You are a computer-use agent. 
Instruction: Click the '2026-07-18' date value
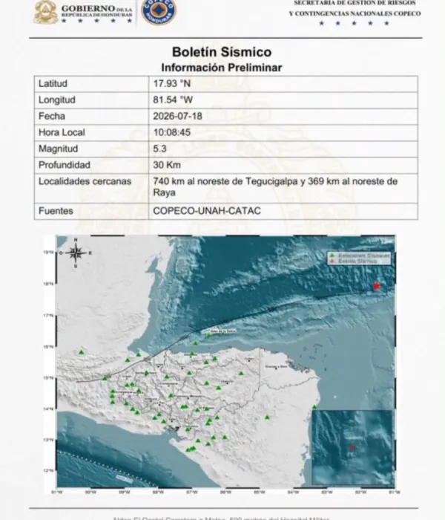pos(177,116)
